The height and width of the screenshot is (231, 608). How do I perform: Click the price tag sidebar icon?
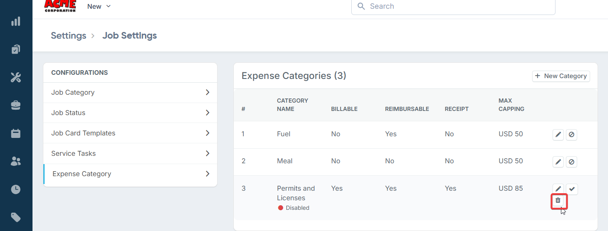[16, 217]
